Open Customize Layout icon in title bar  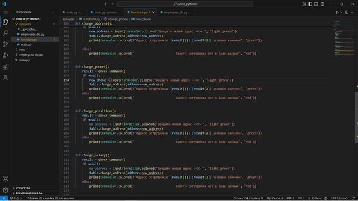point(304,4)
